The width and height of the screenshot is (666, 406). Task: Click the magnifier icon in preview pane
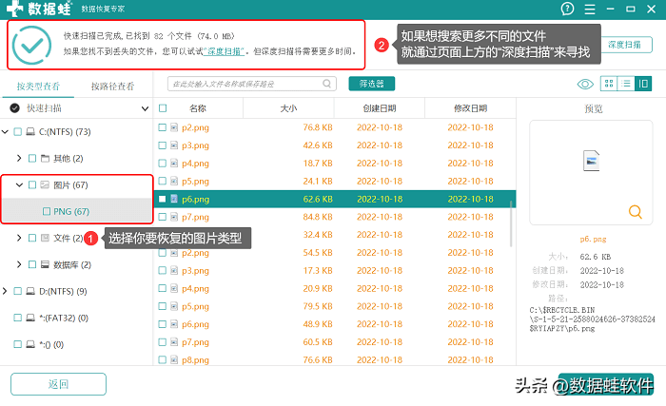point(635,212)
